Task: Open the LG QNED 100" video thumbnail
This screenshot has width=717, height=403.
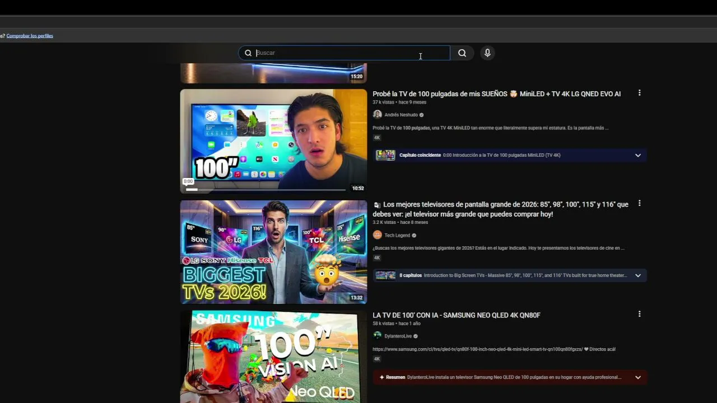Action: pyautogui.click(x=273, y=141)
